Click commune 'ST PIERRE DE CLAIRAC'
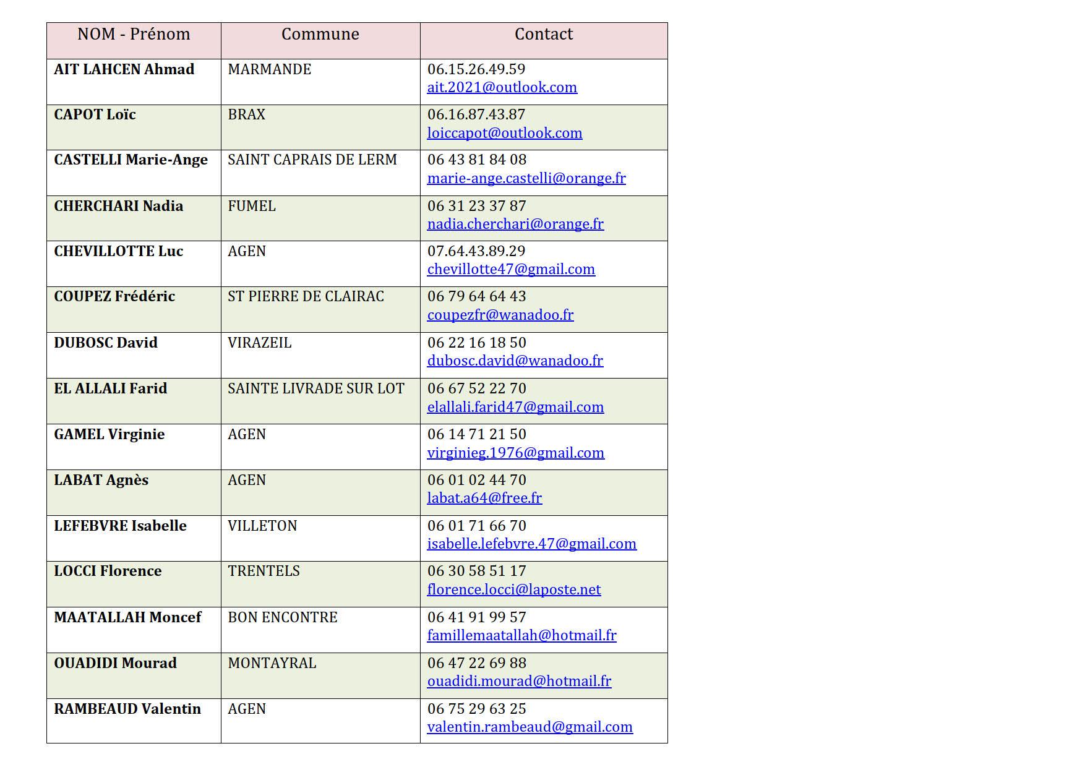This screenshot has width=1085, height=767. click(306, 296)
